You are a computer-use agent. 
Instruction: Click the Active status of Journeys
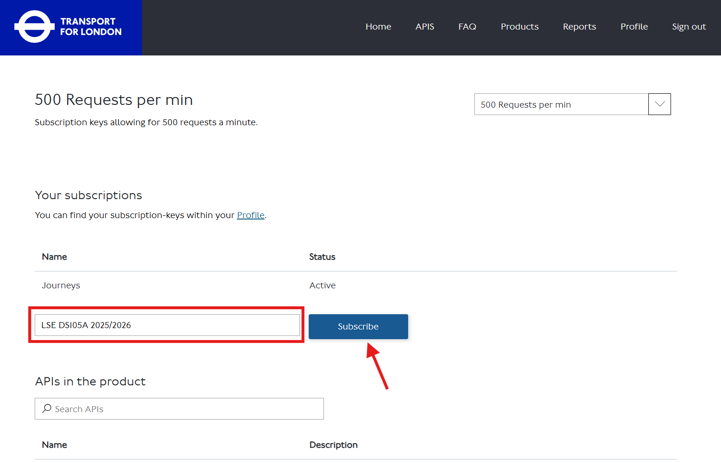point(323,286)
